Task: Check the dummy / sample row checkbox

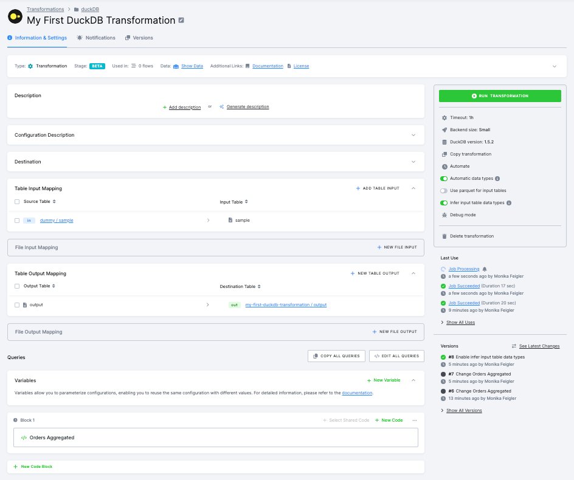Action: coord(17,221)
